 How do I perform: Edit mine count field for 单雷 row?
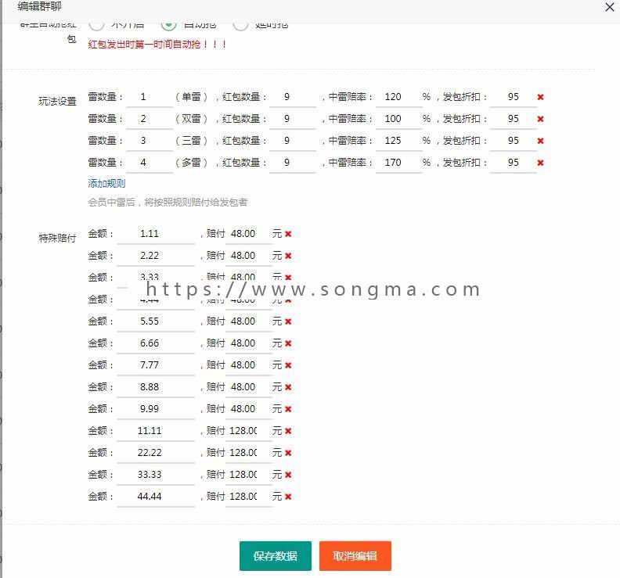150,97
